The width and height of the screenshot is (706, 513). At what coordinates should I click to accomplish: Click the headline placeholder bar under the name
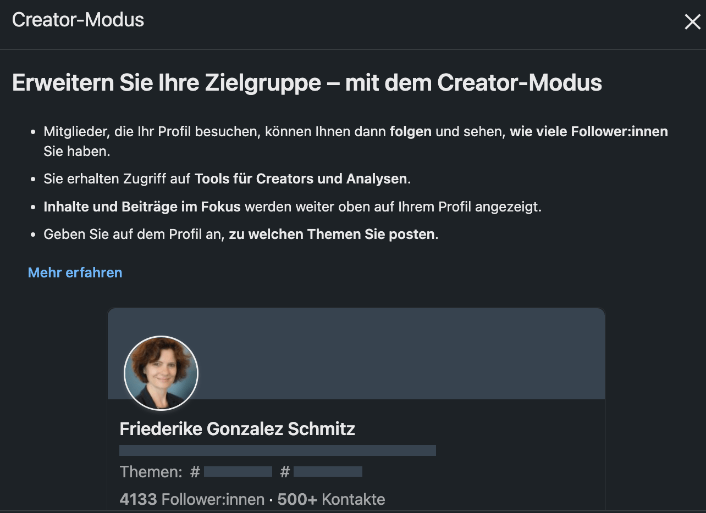(x=278, y=450)
